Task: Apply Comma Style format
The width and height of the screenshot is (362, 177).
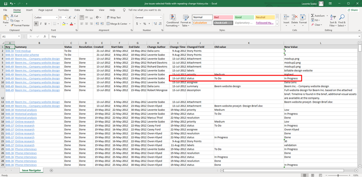Action: click(x=149, y=24)
